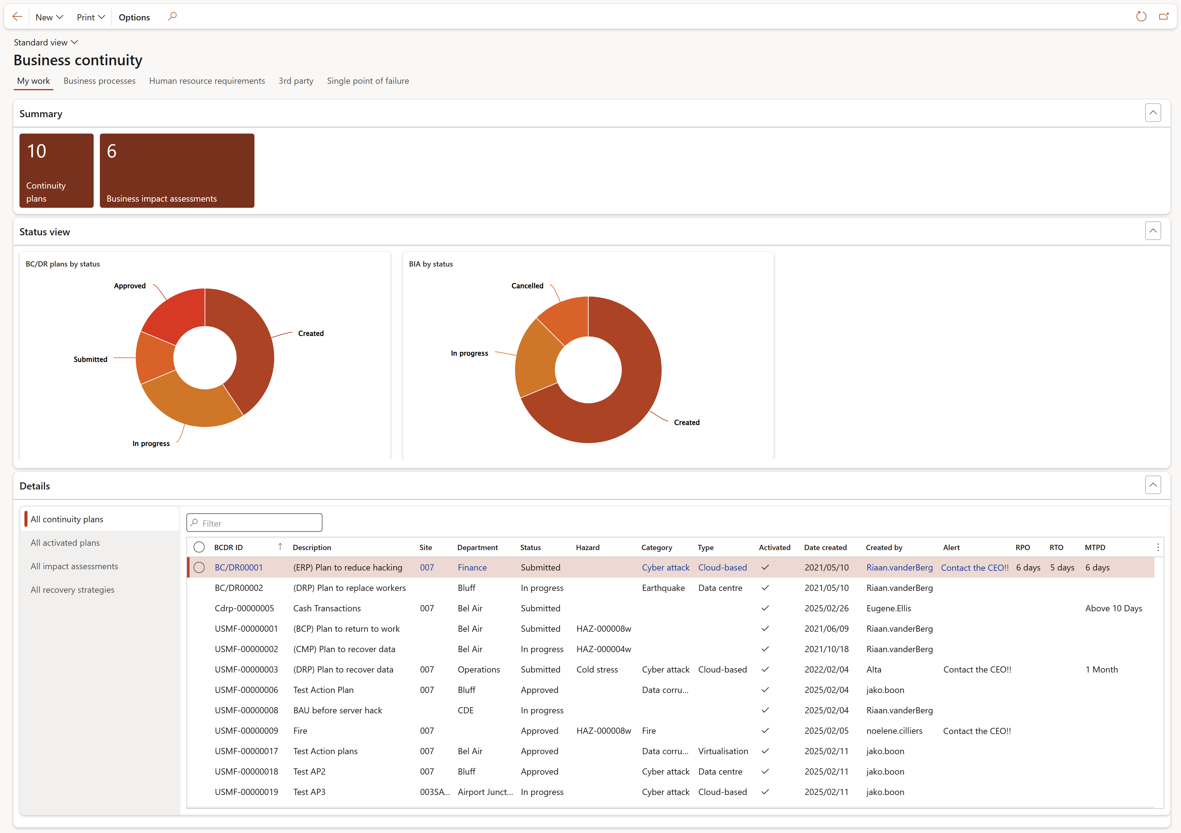Click the refresh page icon

(x=1141, y=16)
